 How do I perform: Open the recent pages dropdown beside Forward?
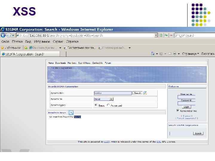point(13,35)
